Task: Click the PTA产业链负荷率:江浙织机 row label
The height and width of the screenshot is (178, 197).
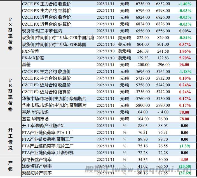Action: (48, 153)
